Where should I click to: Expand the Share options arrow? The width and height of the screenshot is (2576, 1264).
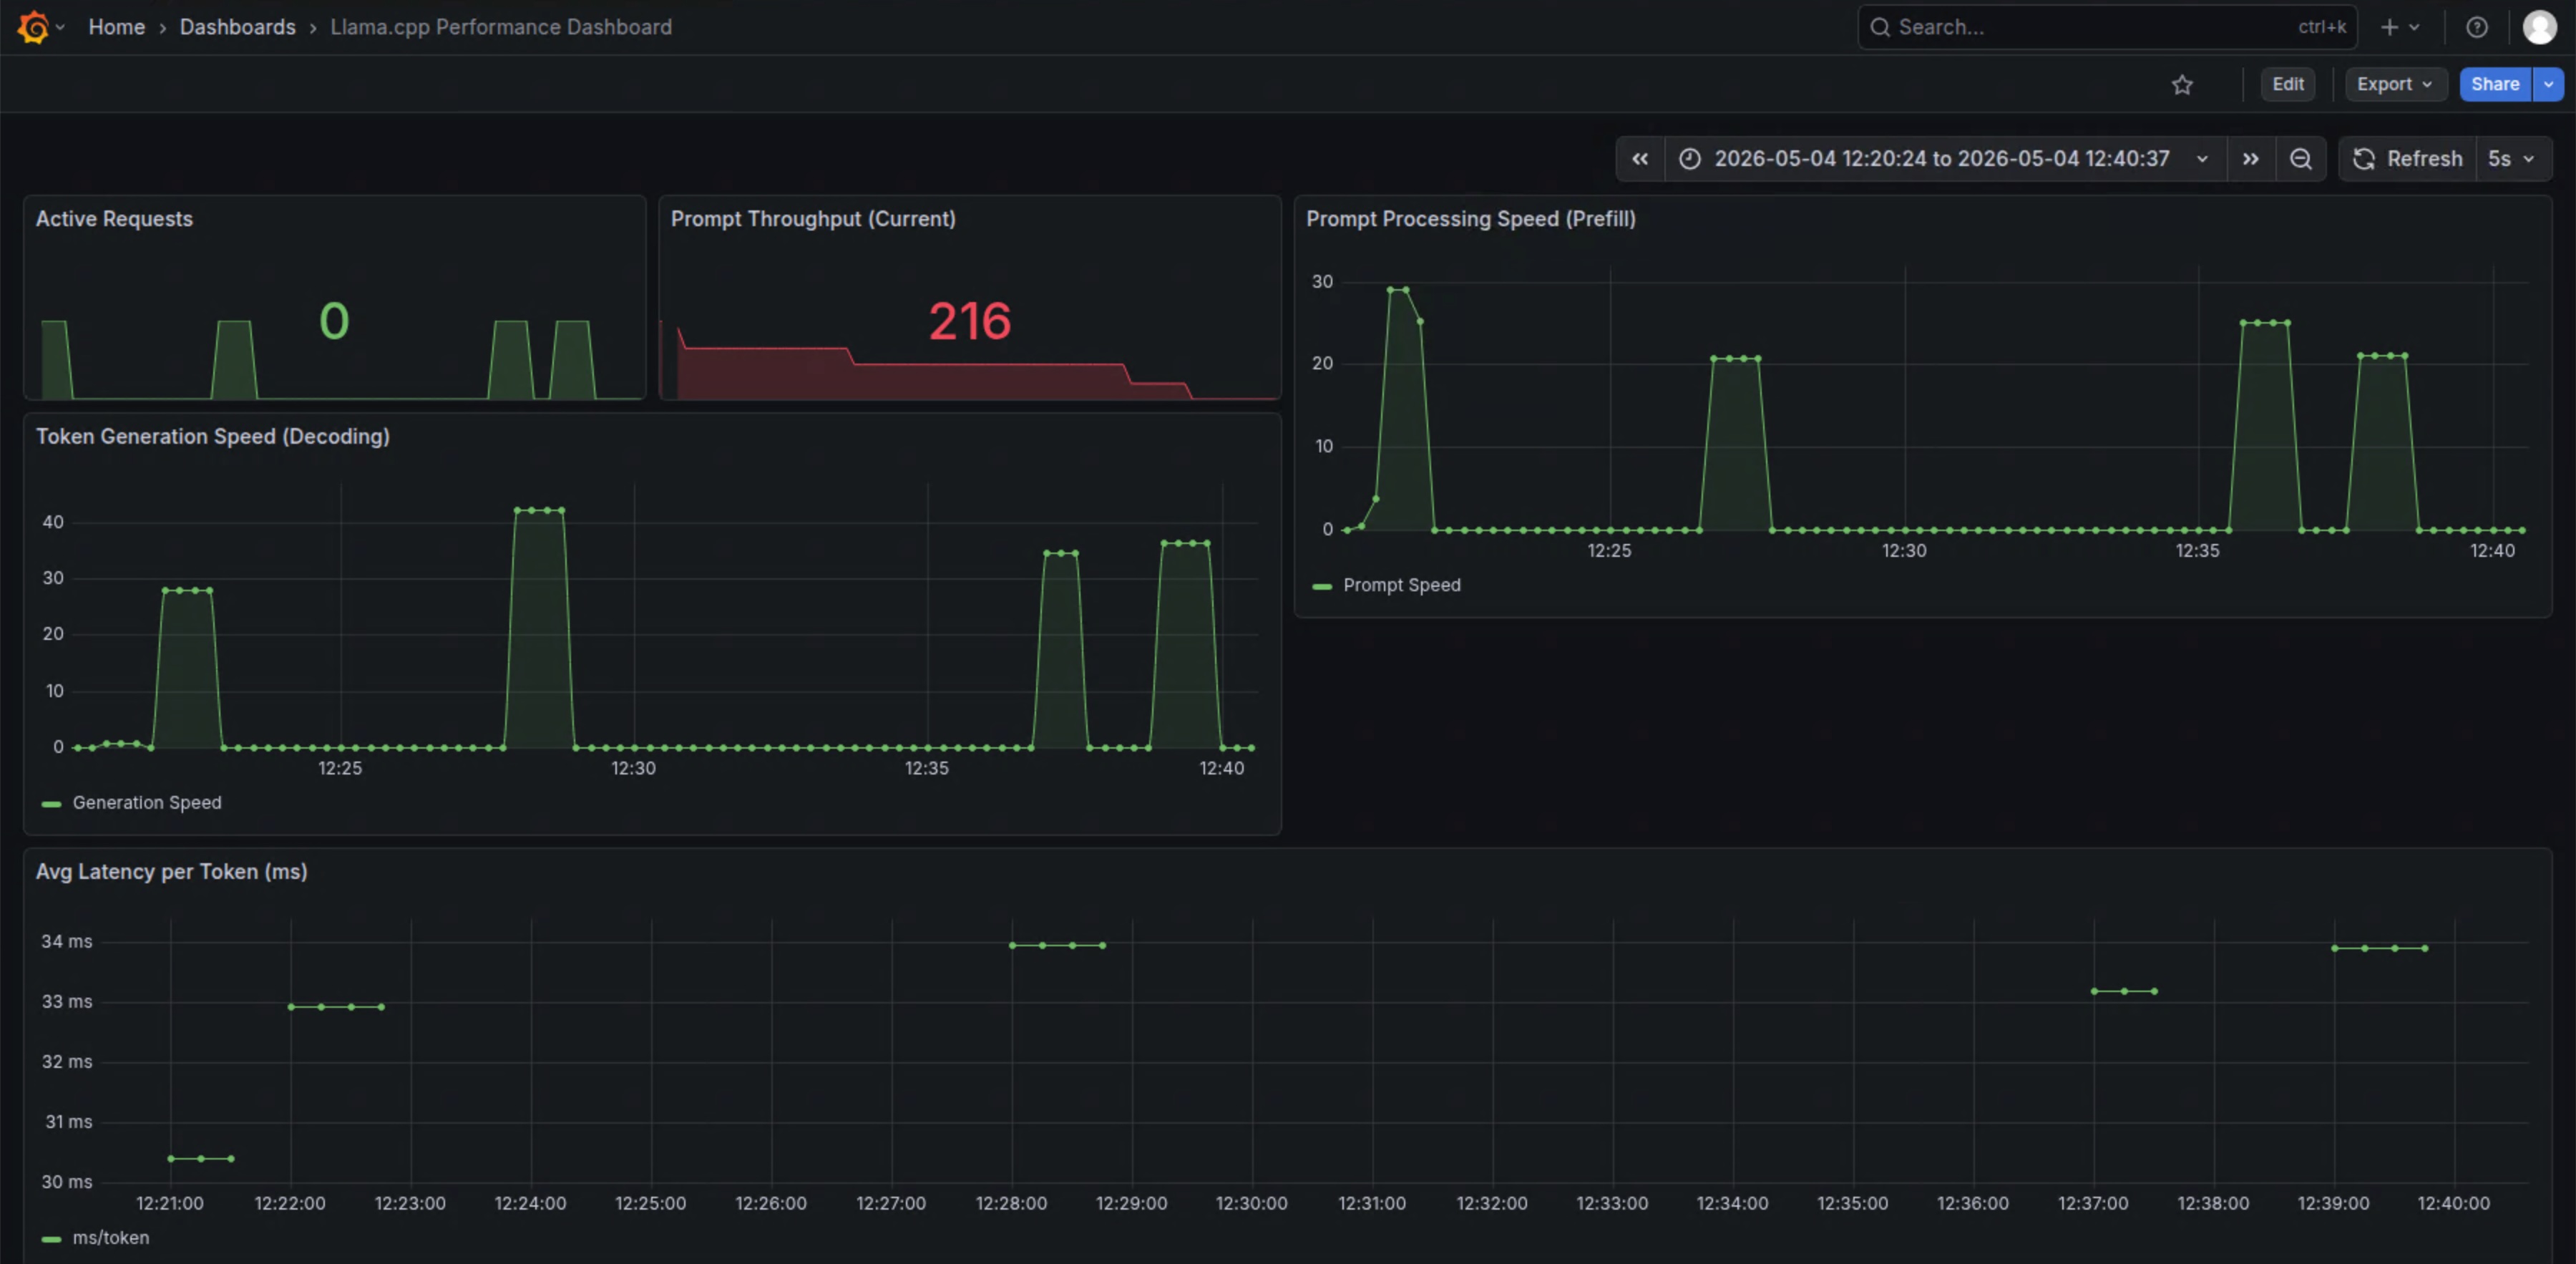point(2548,85)
